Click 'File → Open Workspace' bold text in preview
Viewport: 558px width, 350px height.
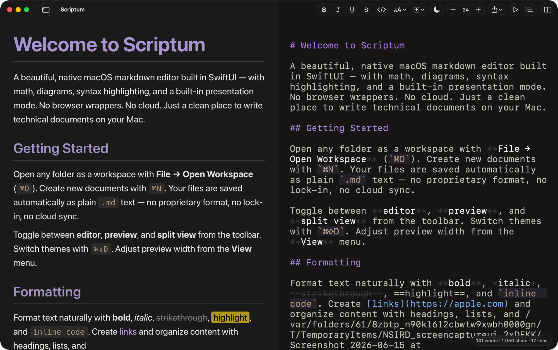(x=205, y=174)
